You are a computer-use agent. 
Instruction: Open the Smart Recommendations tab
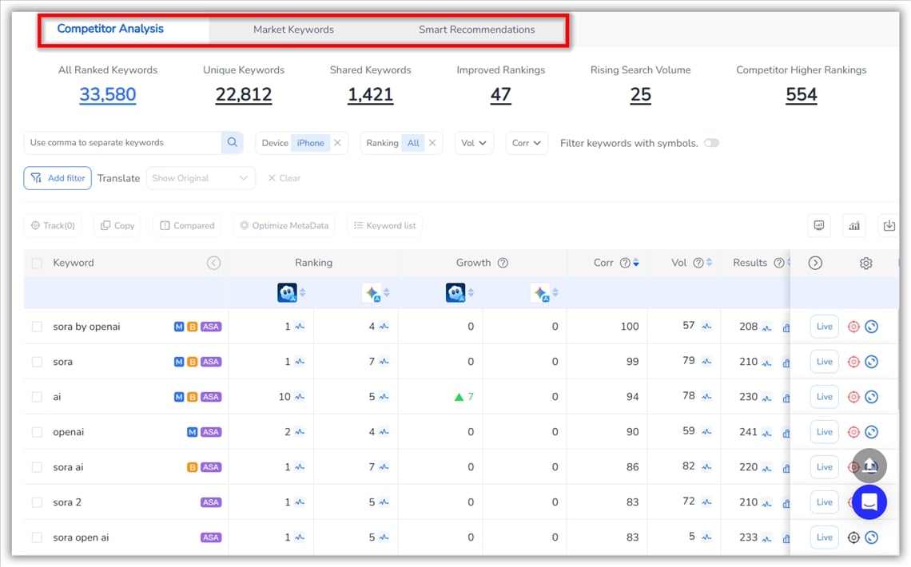tap(476, 30)
